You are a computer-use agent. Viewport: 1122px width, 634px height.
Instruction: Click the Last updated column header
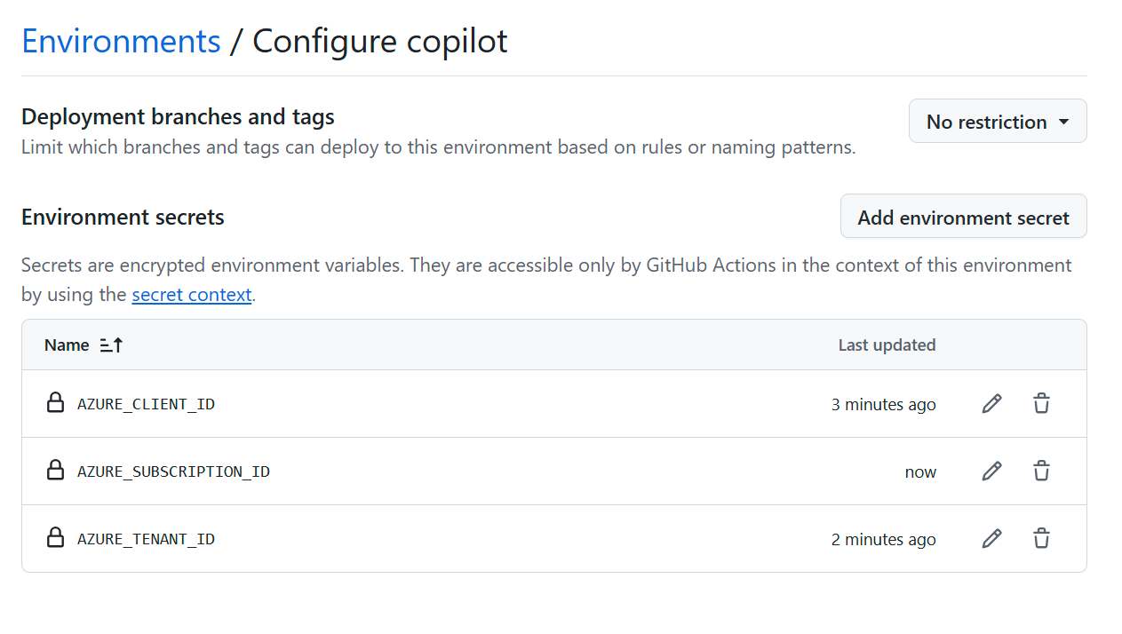(886, 345)
